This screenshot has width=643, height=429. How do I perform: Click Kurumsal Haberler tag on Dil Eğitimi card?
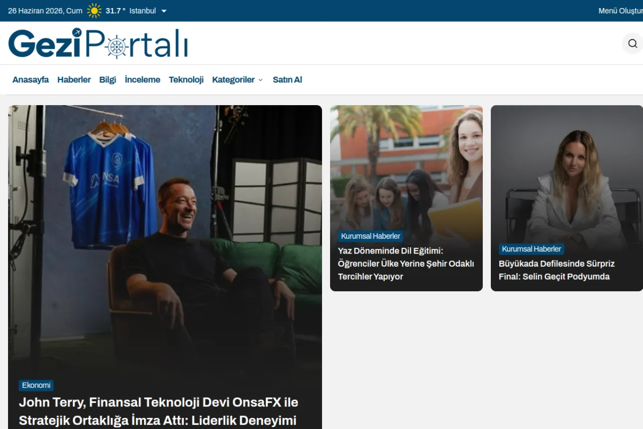point(371,236)
